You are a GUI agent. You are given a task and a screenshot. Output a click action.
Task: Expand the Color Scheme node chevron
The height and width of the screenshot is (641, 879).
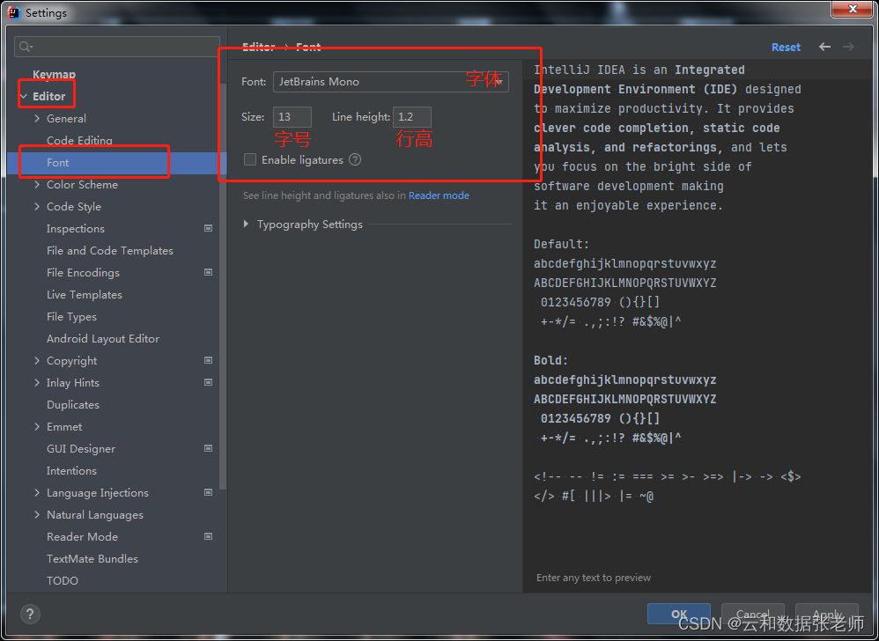pyautogui.click(x=37, y=184)
